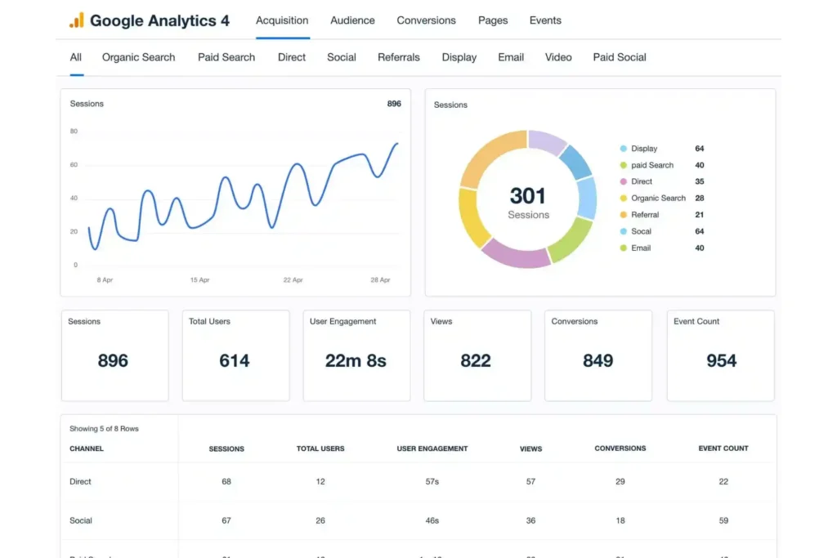This screenshot has width=837, height=558.
Task: Click the 896 total above line chart
Action: (x=394, y=104)
